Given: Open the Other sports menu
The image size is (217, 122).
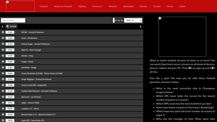Looking at the screenshot, I should point(183,6).
